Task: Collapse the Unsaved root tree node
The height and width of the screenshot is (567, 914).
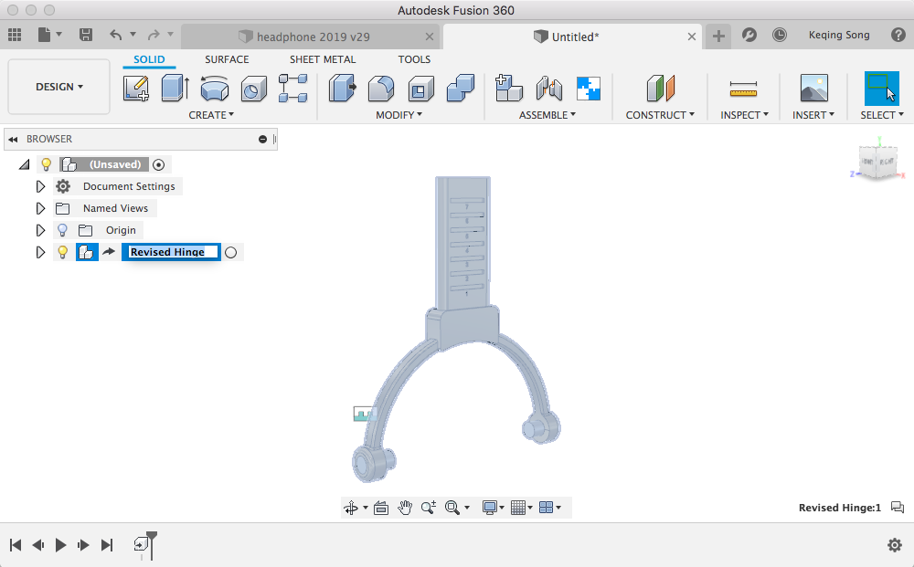Action: click(x=25, y=164)
